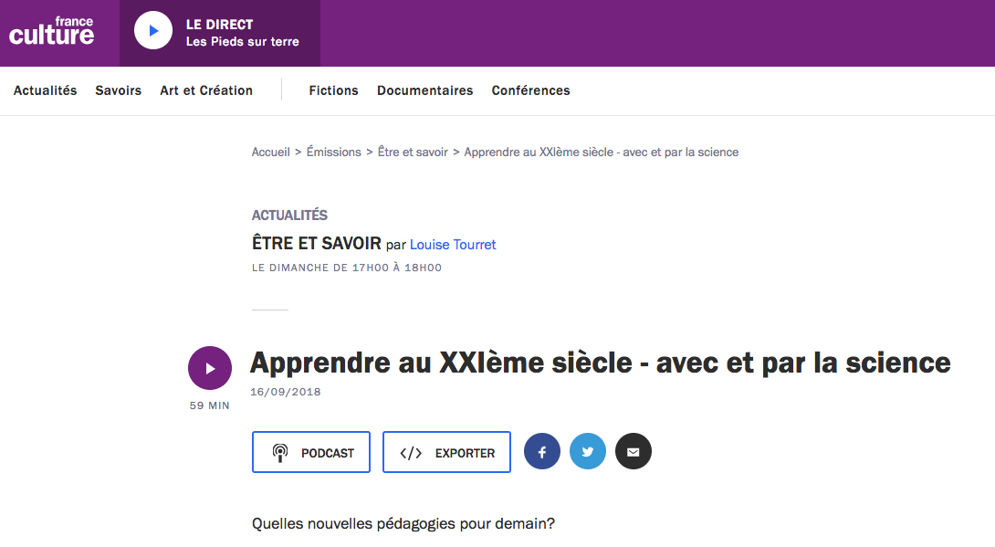Open the Accueil breadcrumb link
Viewport: 995px width, 547px height.
[271, 153]
